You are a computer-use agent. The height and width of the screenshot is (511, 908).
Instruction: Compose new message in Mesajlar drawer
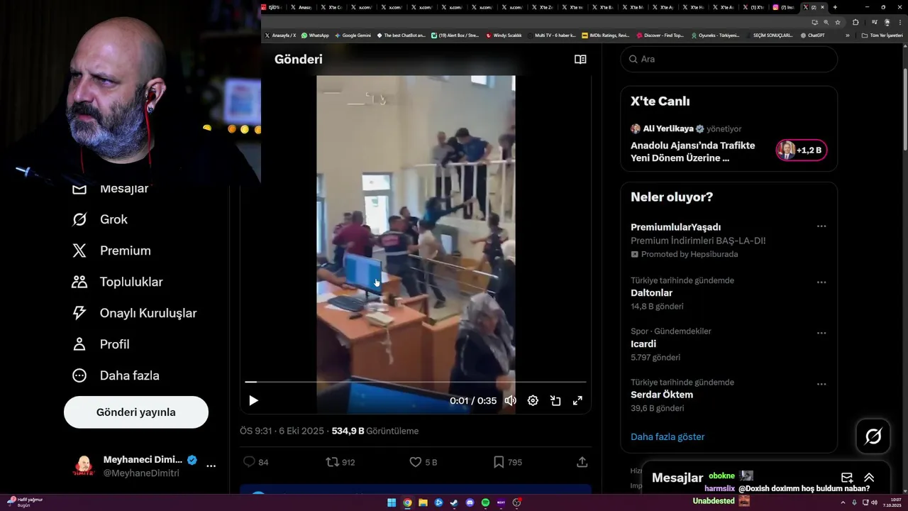[846, 478]
